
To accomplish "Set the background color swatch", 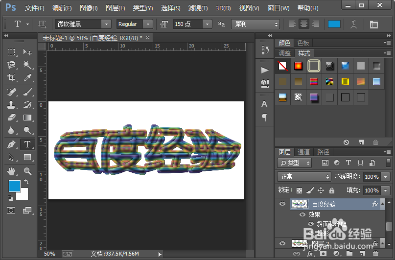I will click(x=24, y=195).
